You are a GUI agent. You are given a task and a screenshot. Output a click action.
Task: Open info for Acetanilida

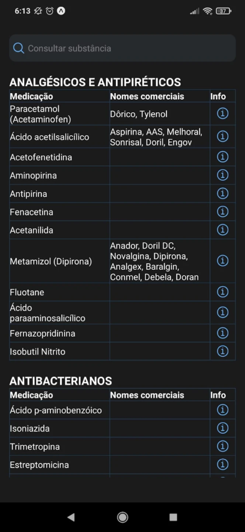[223, 230]
